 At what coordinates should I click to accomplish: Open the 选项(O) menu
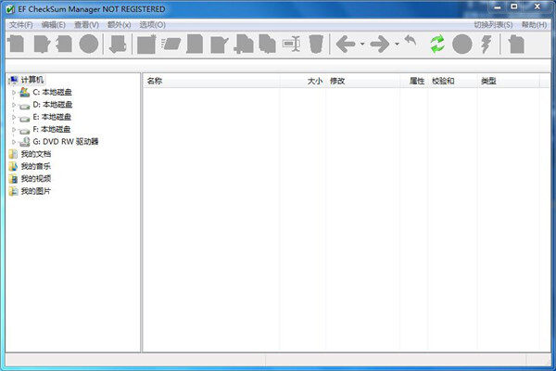click(x=153, y=25)
